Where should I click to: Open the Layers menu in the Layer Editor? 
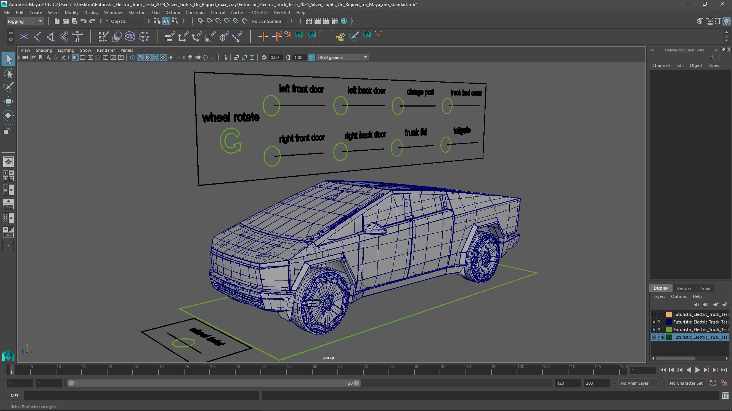[x=659, y=296]
